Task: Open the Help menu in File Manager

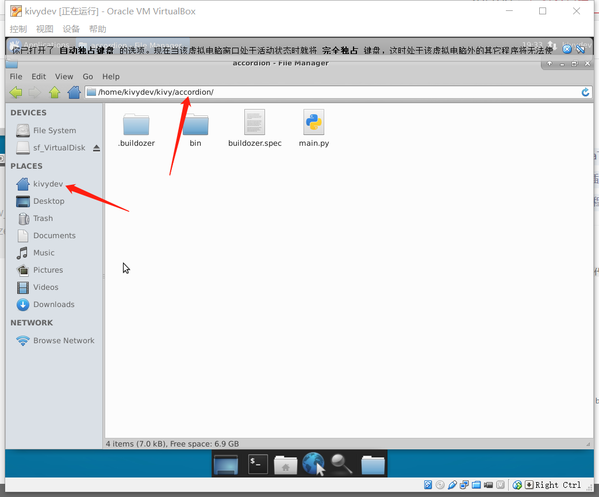Action: point(111,76)
